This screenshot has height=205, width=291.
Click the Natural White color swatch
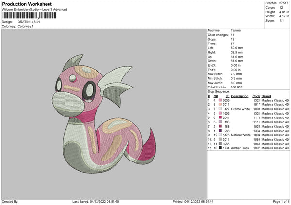point(220,135)
